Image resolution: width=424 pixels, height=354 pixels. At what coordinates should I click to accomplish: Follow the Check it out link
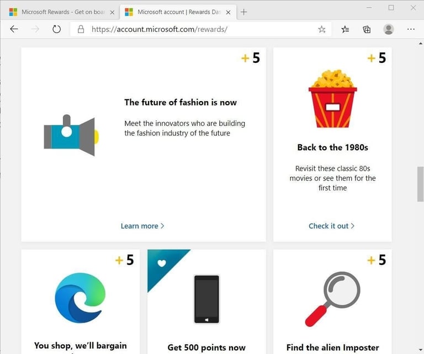coord(331,226)
